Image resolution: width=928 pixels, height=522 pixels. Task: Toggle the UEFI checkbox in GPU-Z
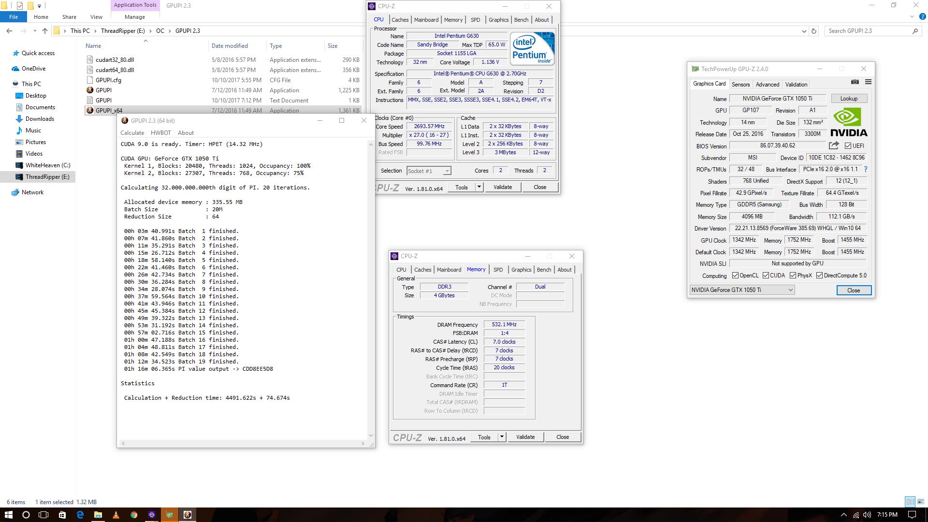click(x=848, y=145)
